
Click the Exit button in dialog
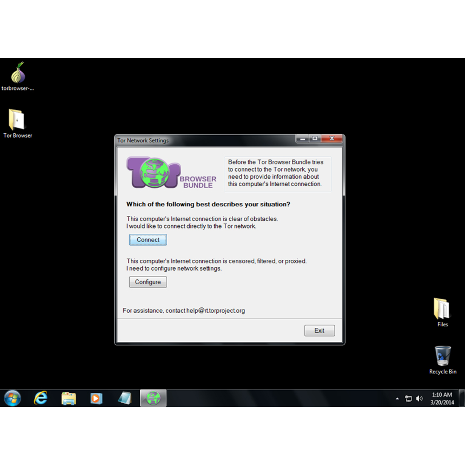coord(319,331)
